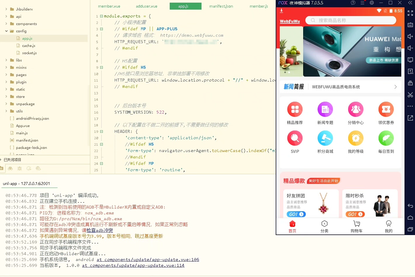Open main.js in the file tree

click(22, 133)
